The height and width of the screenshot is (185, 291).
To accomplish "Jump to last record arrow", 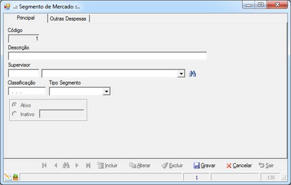I will [x=88, y=165].
